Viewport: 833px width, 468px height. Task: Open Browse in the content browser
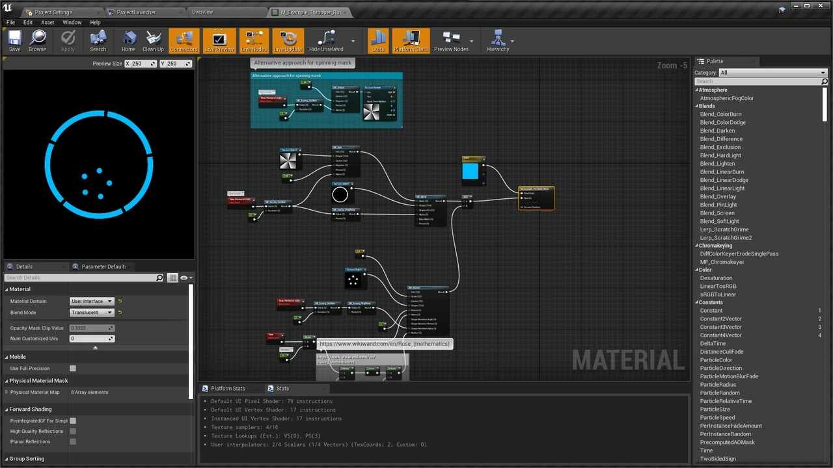(37, 40)
